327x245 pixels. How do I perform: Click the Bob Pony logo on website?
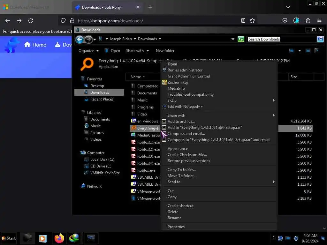pyautogui.click(x=11, y=45)
